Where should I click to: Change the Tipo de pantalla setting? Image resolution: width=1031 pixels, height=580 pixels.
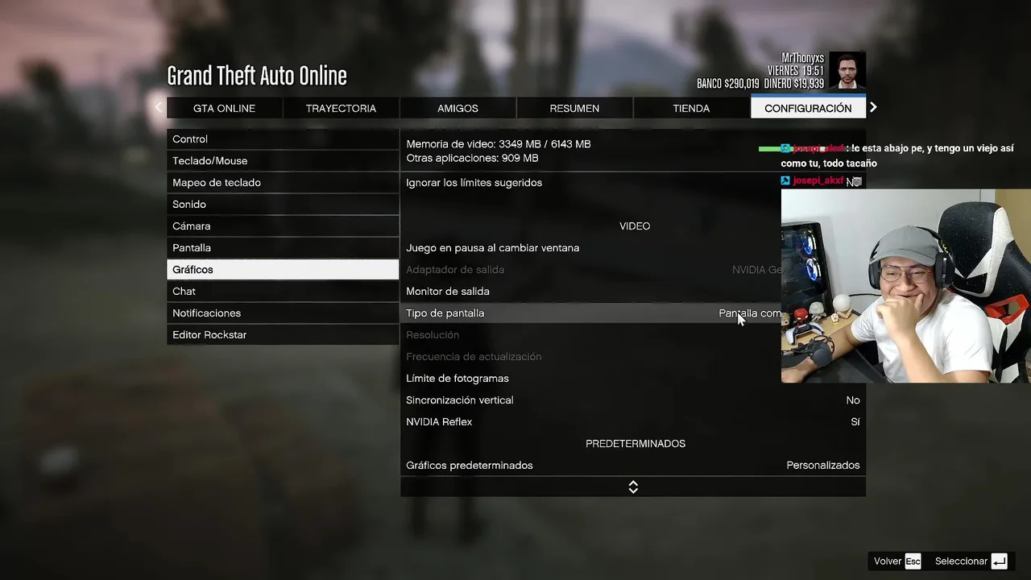pos(590,313)
